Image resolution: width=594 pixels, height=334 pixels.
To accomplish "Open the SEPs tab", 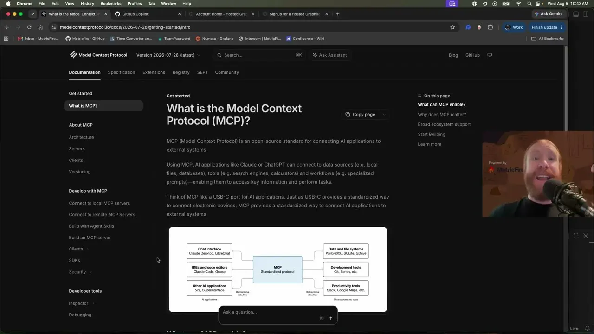I will (x=202, y=72).
